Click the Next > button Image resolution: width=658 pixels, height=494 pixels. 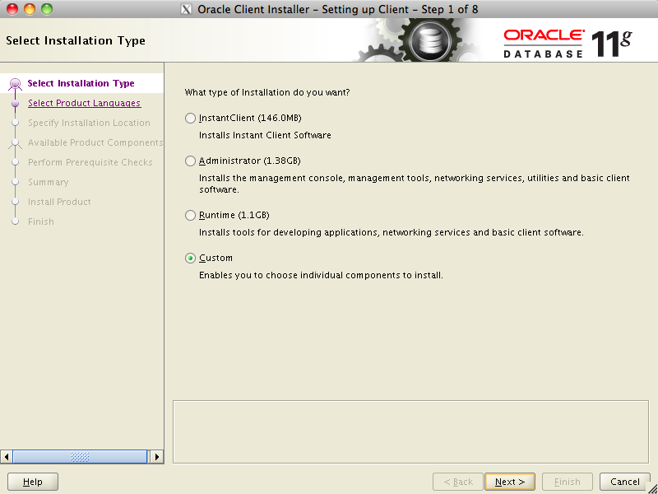pos(510,482)
